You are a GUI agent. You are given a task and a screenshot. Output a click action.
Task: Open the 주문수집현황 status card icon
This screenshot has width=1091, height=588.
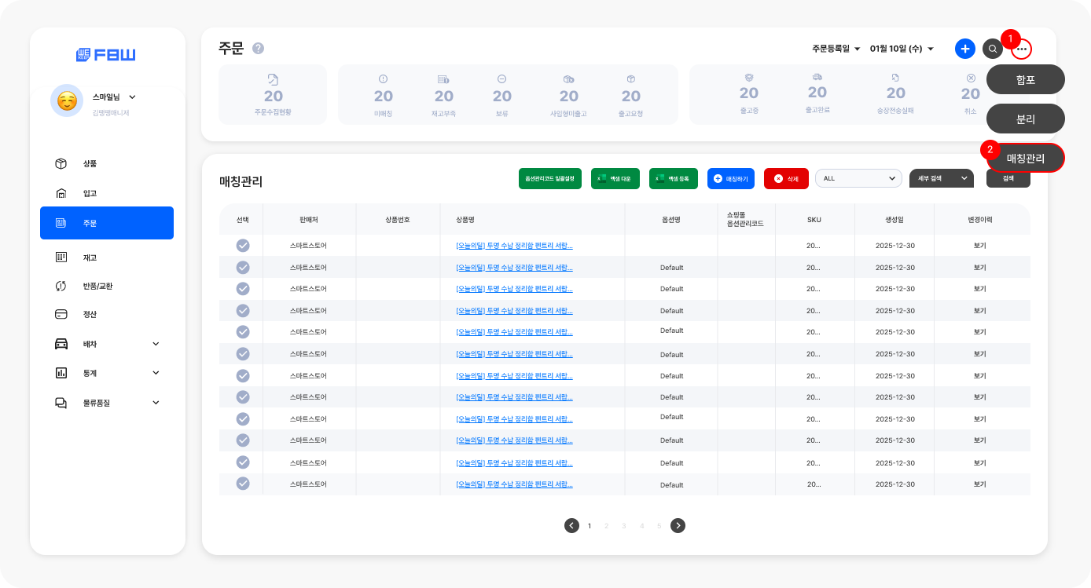coord(273,79)
